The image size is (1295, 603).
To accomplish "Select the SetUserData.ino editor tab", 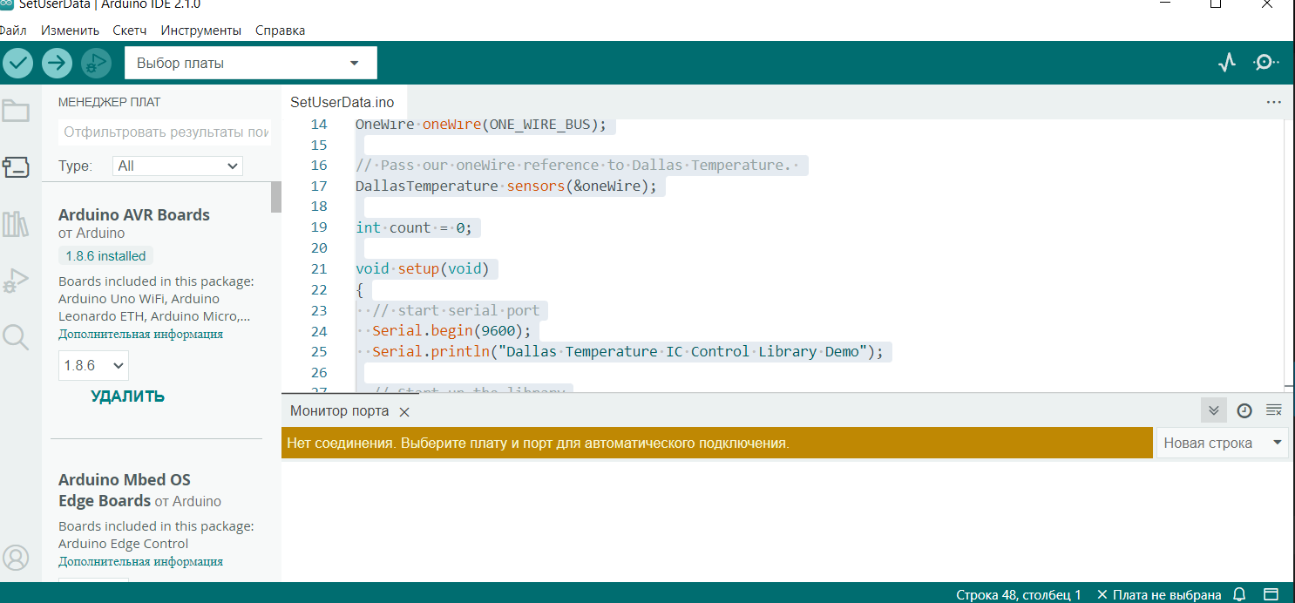I will pyautogui.click(x=342, y=102).
